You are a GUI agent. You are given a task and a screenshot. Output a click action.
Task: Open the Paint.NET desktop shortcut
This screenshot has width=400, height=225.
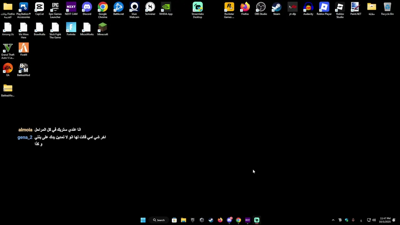pos(356,9)
